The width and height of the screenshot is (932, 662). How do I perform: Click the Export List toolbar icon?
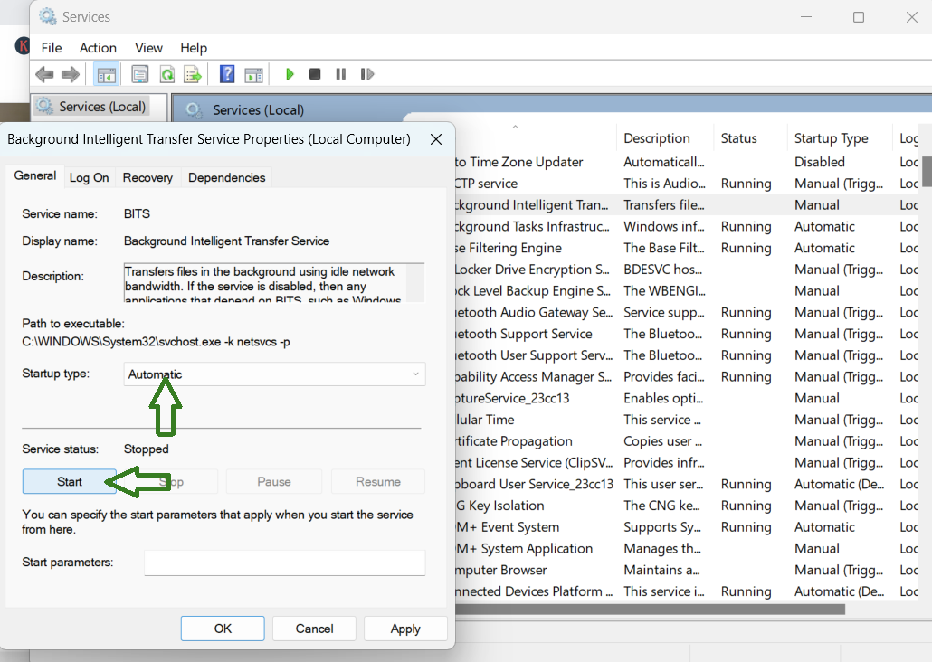click(x=192, y=74)
